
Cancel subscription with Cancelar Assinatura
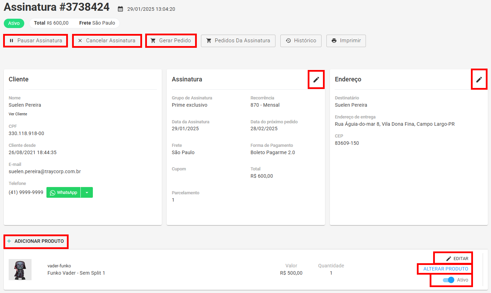[107, 41]
